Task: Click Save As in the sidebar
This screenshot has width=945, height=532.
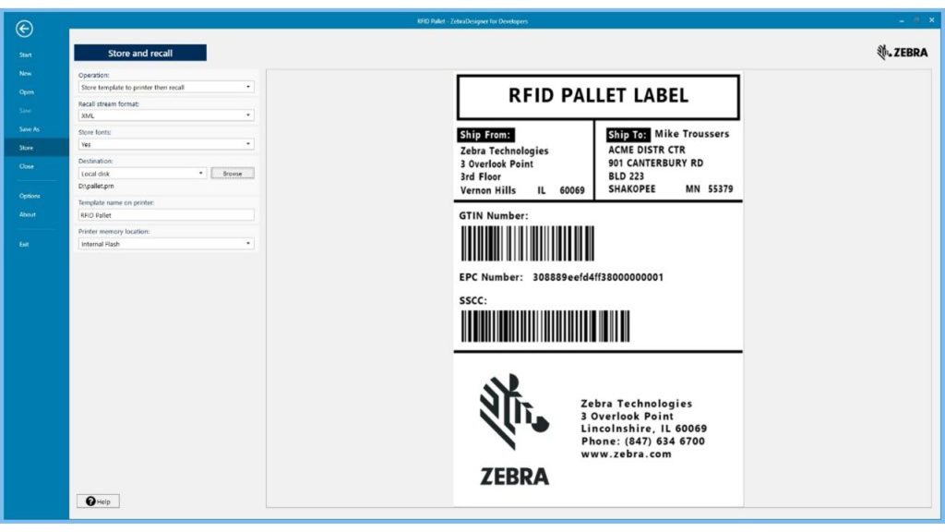Action: click(30, 129)
